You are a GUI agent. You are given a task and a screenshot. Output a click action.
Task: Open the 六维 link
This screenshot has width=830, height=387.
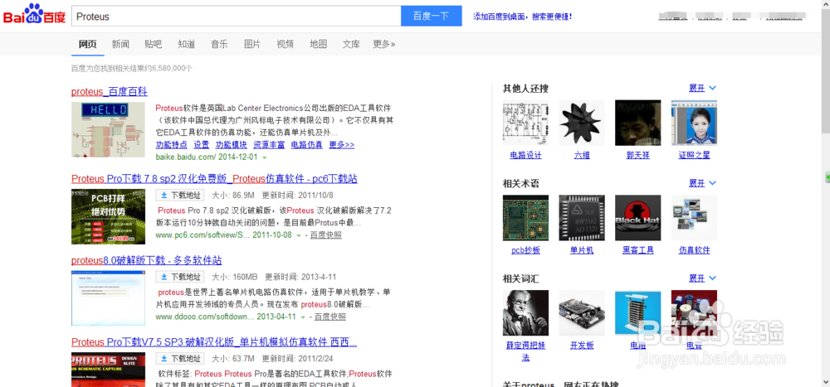click(582, 155)
